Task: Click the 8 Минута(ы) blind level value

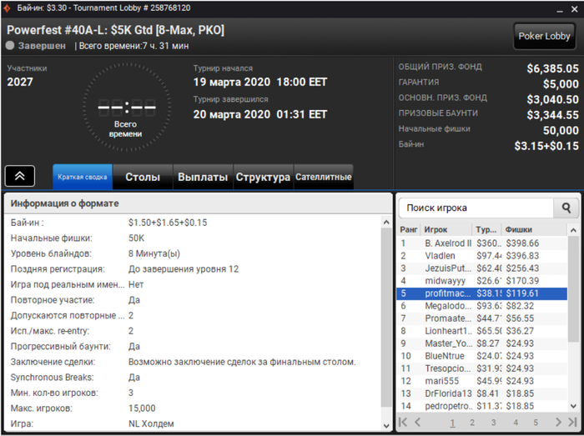Action: point(154,253)
